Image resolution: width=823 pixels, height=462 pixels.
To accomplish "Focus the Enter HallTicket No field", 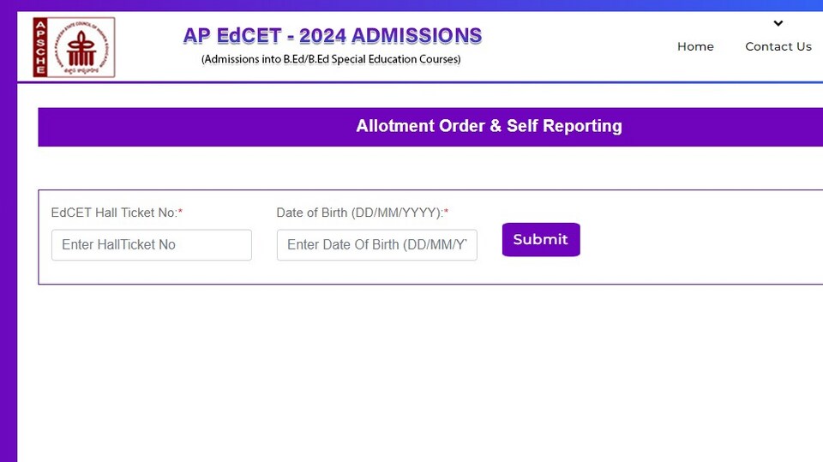I will click(x=152, y=244).
